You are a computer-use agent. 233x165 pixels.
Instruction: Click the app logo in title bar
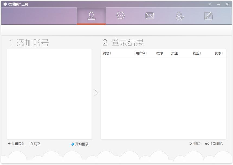pyautogui.click(x=5, y=4)
